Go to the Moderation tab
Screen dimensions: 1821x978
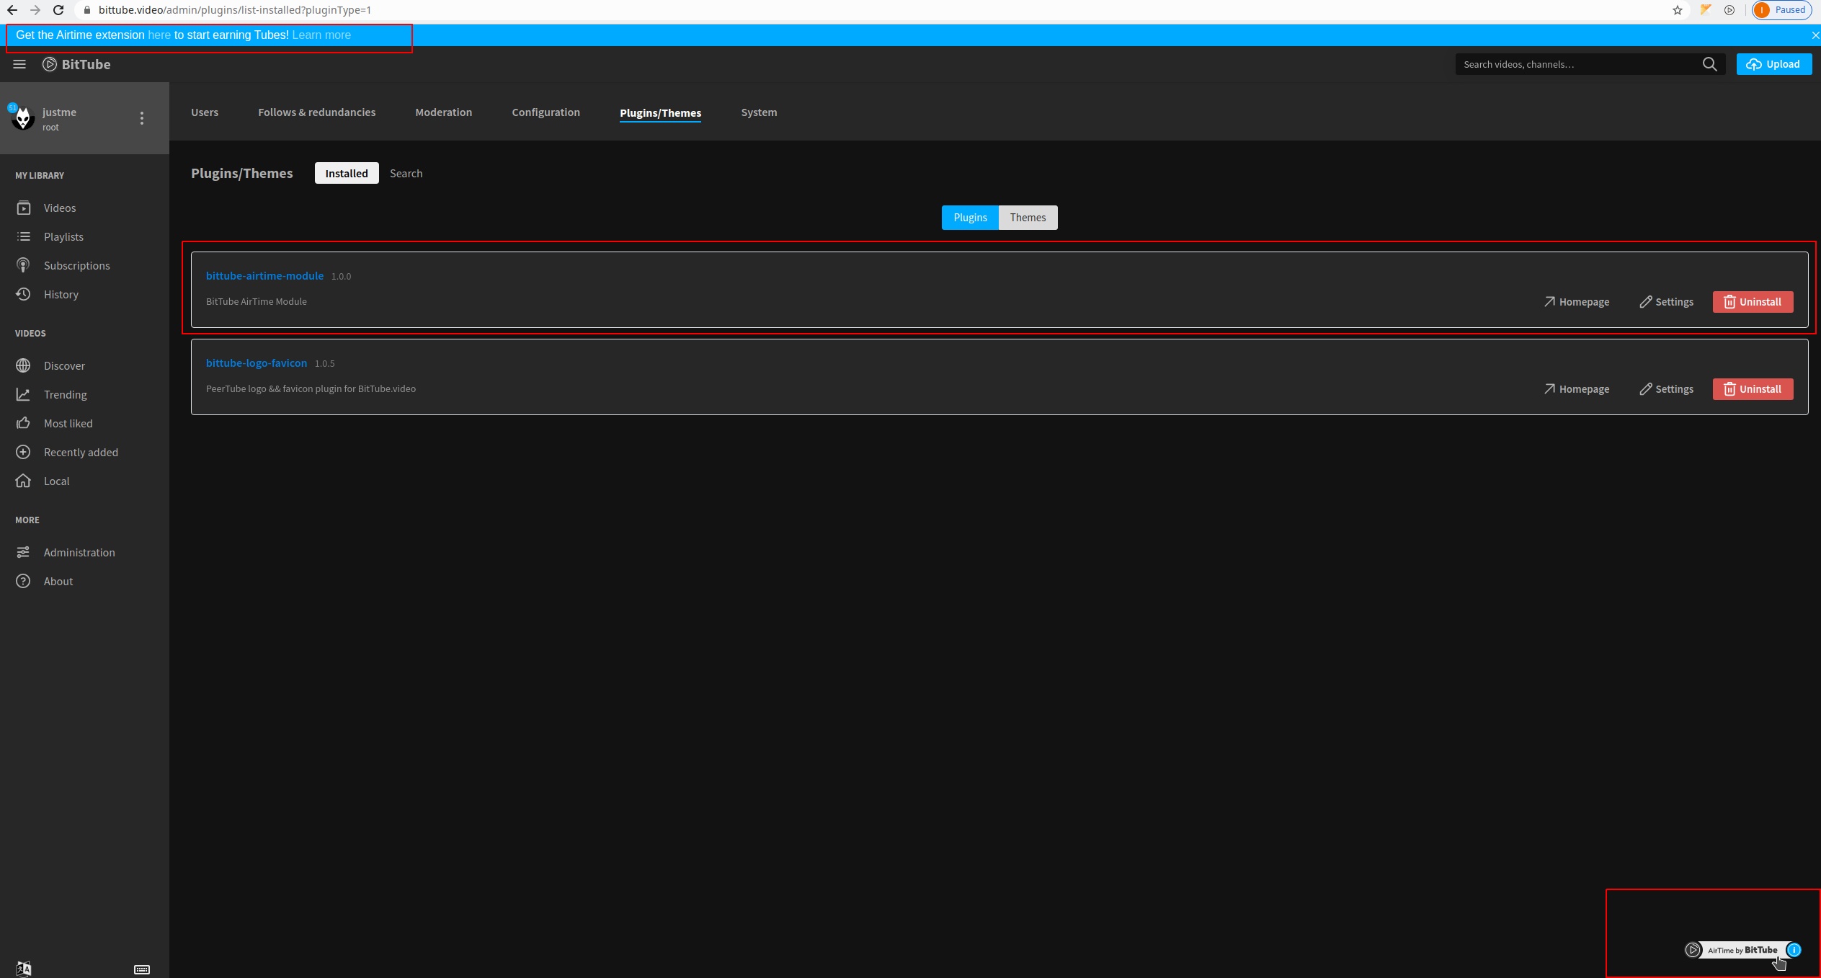[443, 112]
